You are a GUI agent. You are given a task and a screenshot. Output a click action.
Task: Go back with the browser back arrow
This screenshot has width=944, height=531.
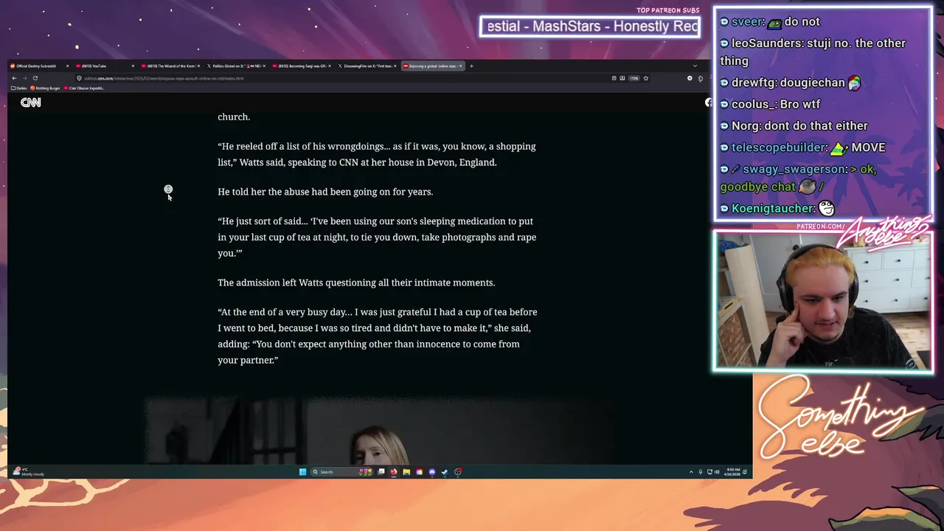point(14,78)
